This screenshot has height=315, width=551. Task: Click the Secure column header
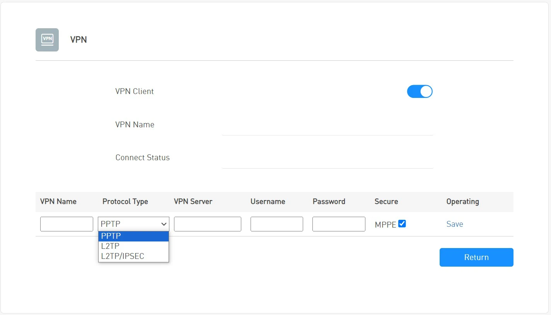pyautogui.click(x=386, y=202)
